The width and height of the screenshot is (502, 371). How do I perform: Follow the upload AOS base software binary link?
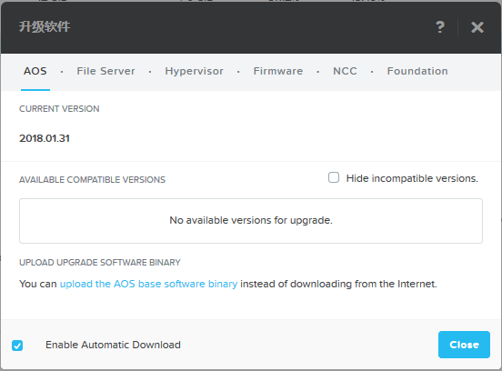click(x=148, y=284)
